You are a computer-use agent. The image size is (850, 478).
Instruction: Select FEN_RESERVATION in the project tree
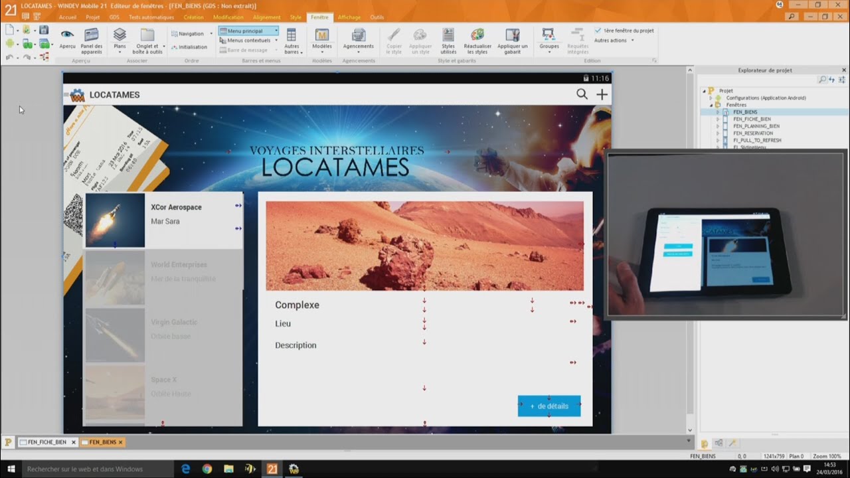click(753, 133)
